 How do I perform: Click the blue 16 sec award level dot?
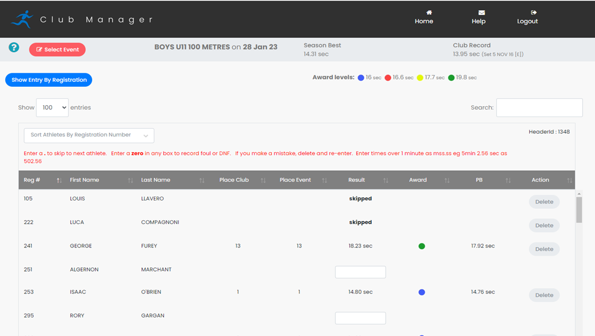[361, 78]
